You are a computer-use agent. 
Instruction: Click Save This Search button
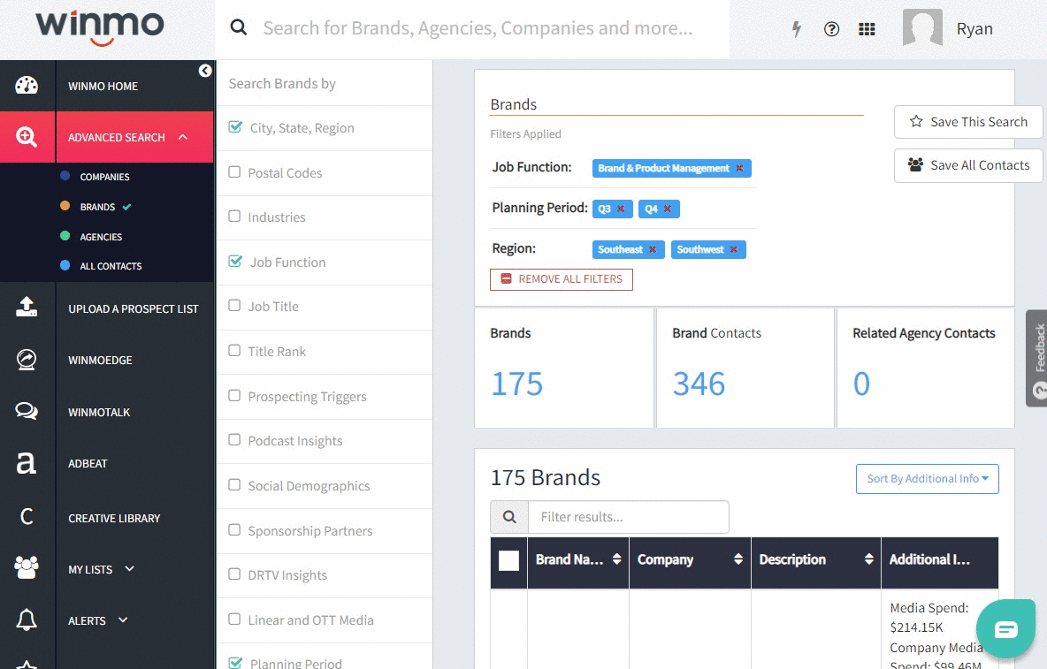click(x=968, y=122)
